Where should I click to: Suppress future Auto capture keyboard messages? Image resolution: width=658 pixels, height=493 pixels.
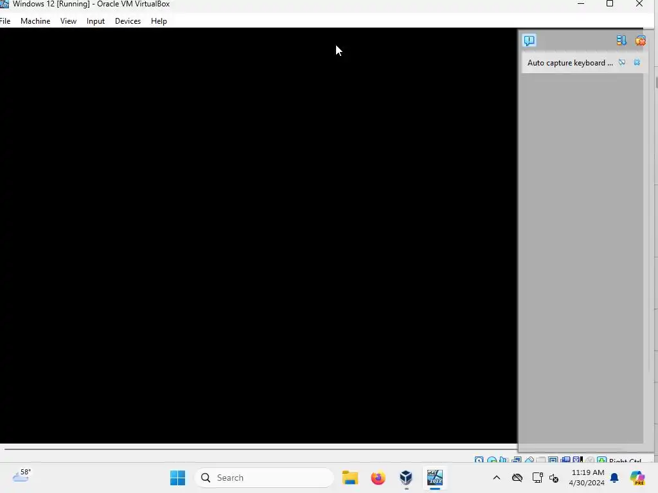[x=622, y=62]
